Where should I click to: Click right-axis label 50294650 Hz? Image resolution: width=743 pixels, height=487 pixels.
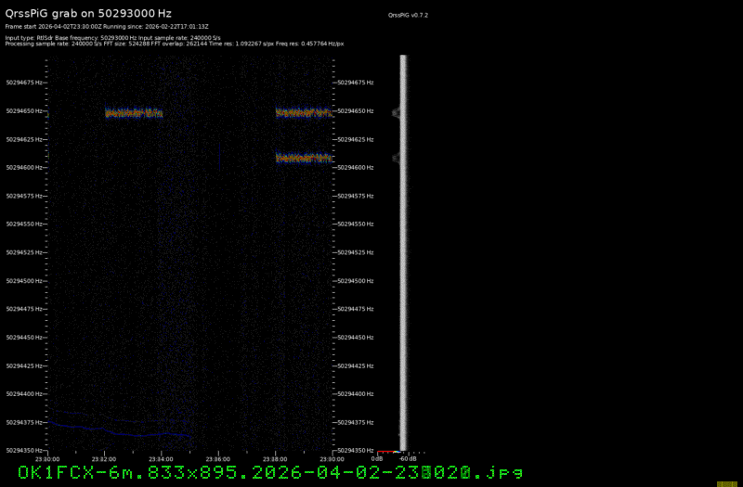coord(356,110)
